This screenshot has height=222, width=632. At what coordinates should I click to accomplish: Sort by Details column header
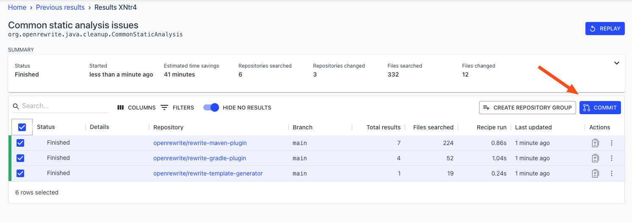pos(100,127)
